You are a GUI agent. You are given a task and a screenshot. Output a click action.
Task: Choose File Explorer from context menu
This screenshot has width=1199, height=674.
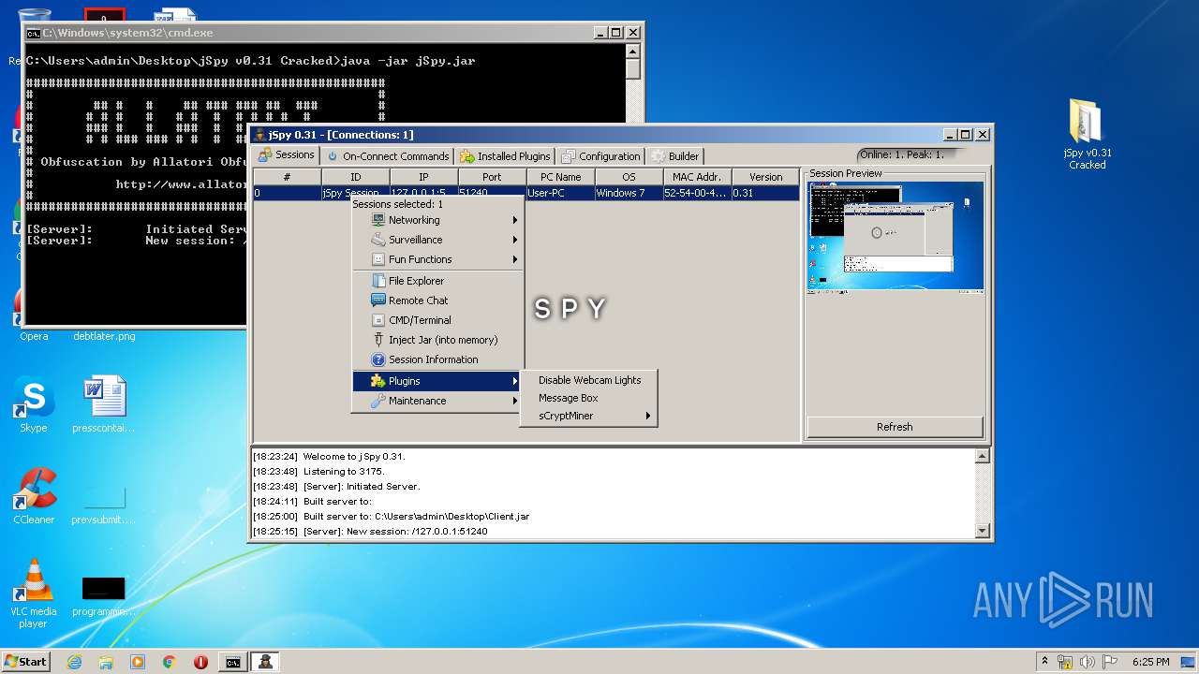pyautogui.click(x=437, y=281)
